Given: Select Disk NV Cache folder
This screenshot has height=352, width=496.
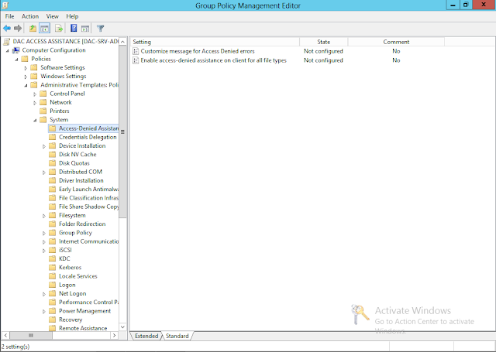Looking at the screenshot, I should tap(77, 155).
